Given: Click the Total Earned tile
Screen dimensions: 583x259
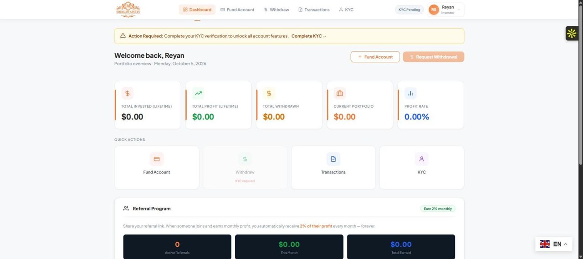Looking at the screenshot, I should [x=401, y=247].
